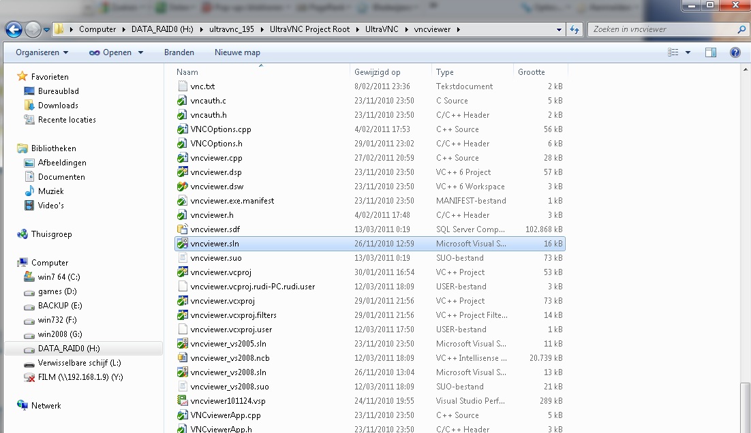Expand the arrow after Computer breadcrumb

(123, 30)
